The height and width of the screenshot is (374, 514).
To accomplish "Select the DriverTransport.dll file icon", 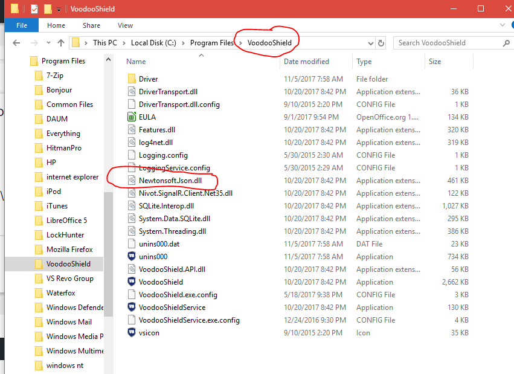I will 132,92.
